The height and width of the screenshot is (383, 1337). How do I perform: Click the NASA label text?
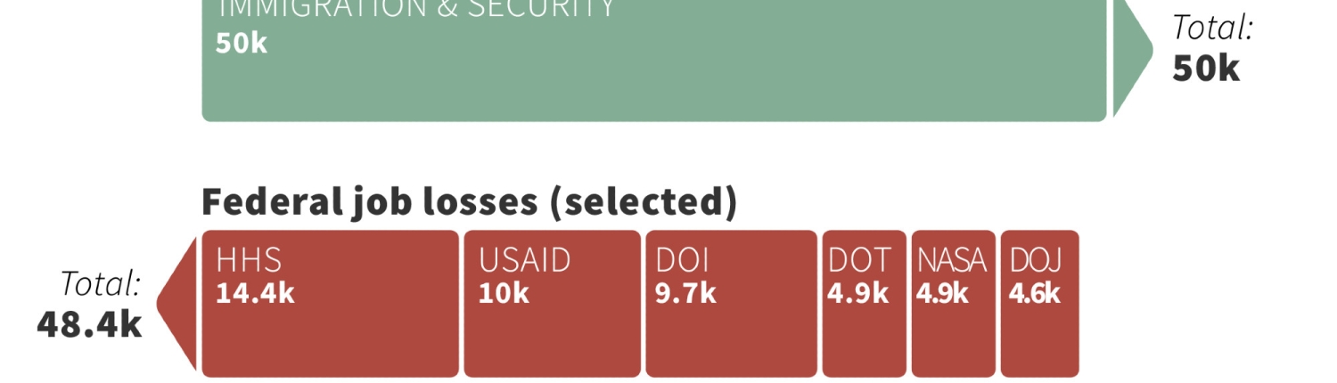click(x=952, y=260)
